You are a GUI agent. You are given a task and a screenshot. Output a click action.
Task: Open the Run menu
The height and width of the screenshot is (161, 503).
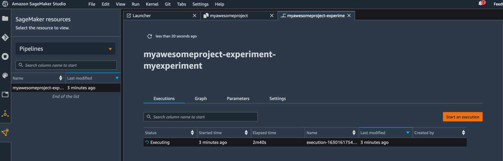pos(135,4)
